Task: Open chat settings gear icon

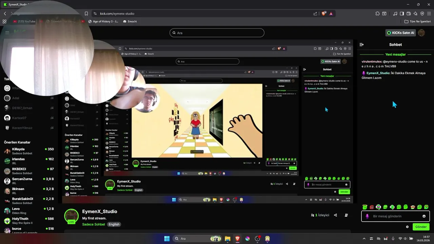Action: tap(407, 227)
